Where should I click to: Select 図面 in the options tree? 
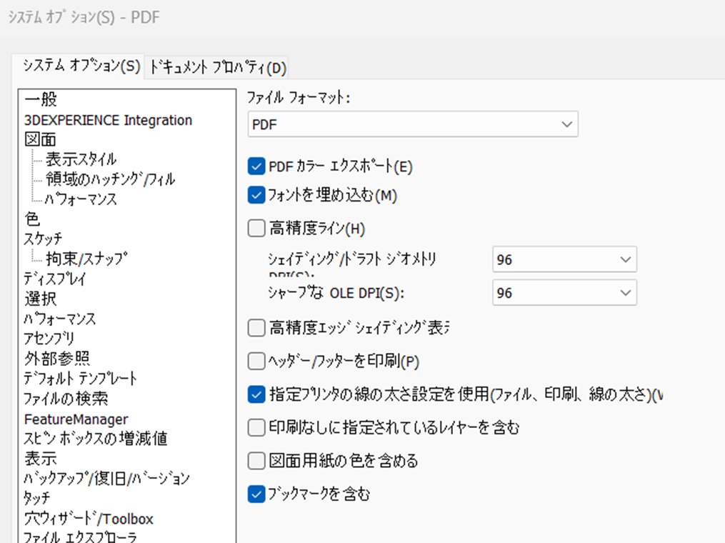coord(40,139)
